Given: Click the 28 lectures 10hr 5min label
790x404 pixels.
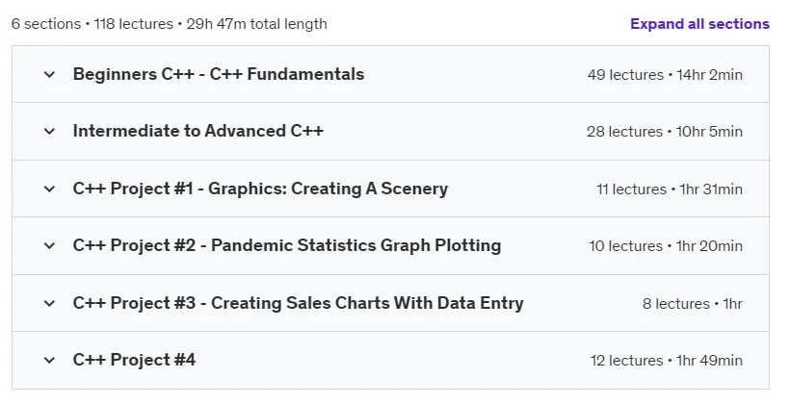Looking at the screenshot, I should click(x=665, y=132).
